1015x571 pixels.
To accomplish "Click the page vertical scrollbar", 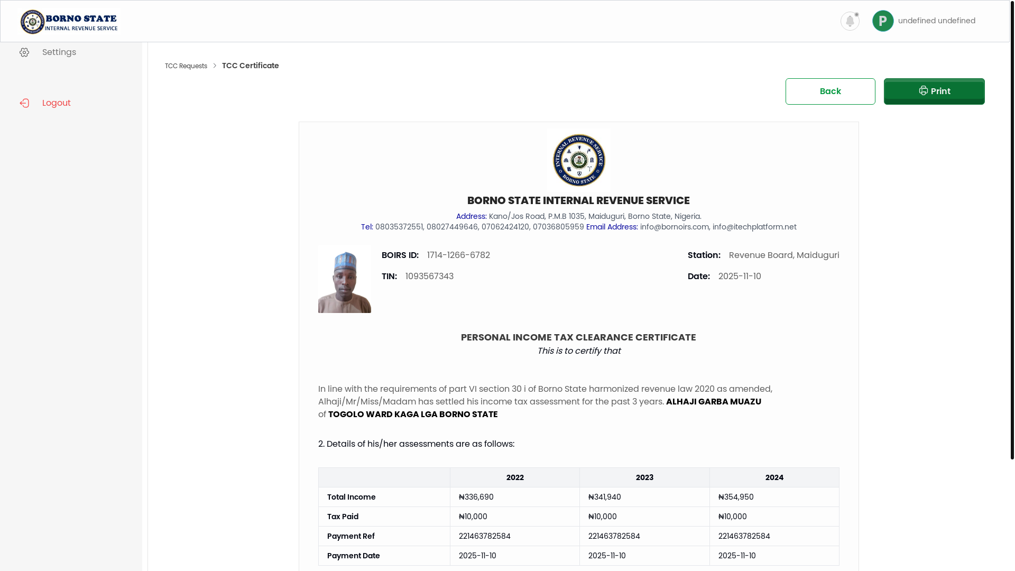I will coord(1012,230).
